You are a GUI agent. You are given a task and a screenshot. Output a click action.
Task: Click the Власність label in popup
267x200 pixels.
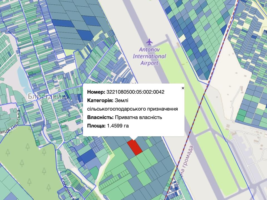(x=100, y=117)
